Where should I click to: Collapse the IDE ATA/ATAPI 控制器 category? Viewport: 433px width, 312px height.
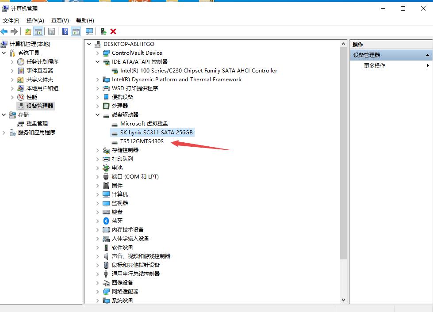97,62
